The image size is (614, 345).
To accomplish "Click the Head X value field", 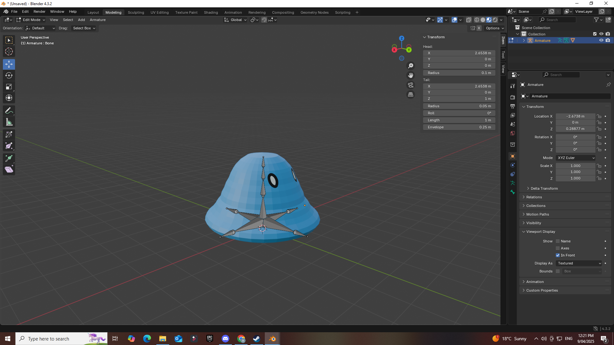I will 459,53.
